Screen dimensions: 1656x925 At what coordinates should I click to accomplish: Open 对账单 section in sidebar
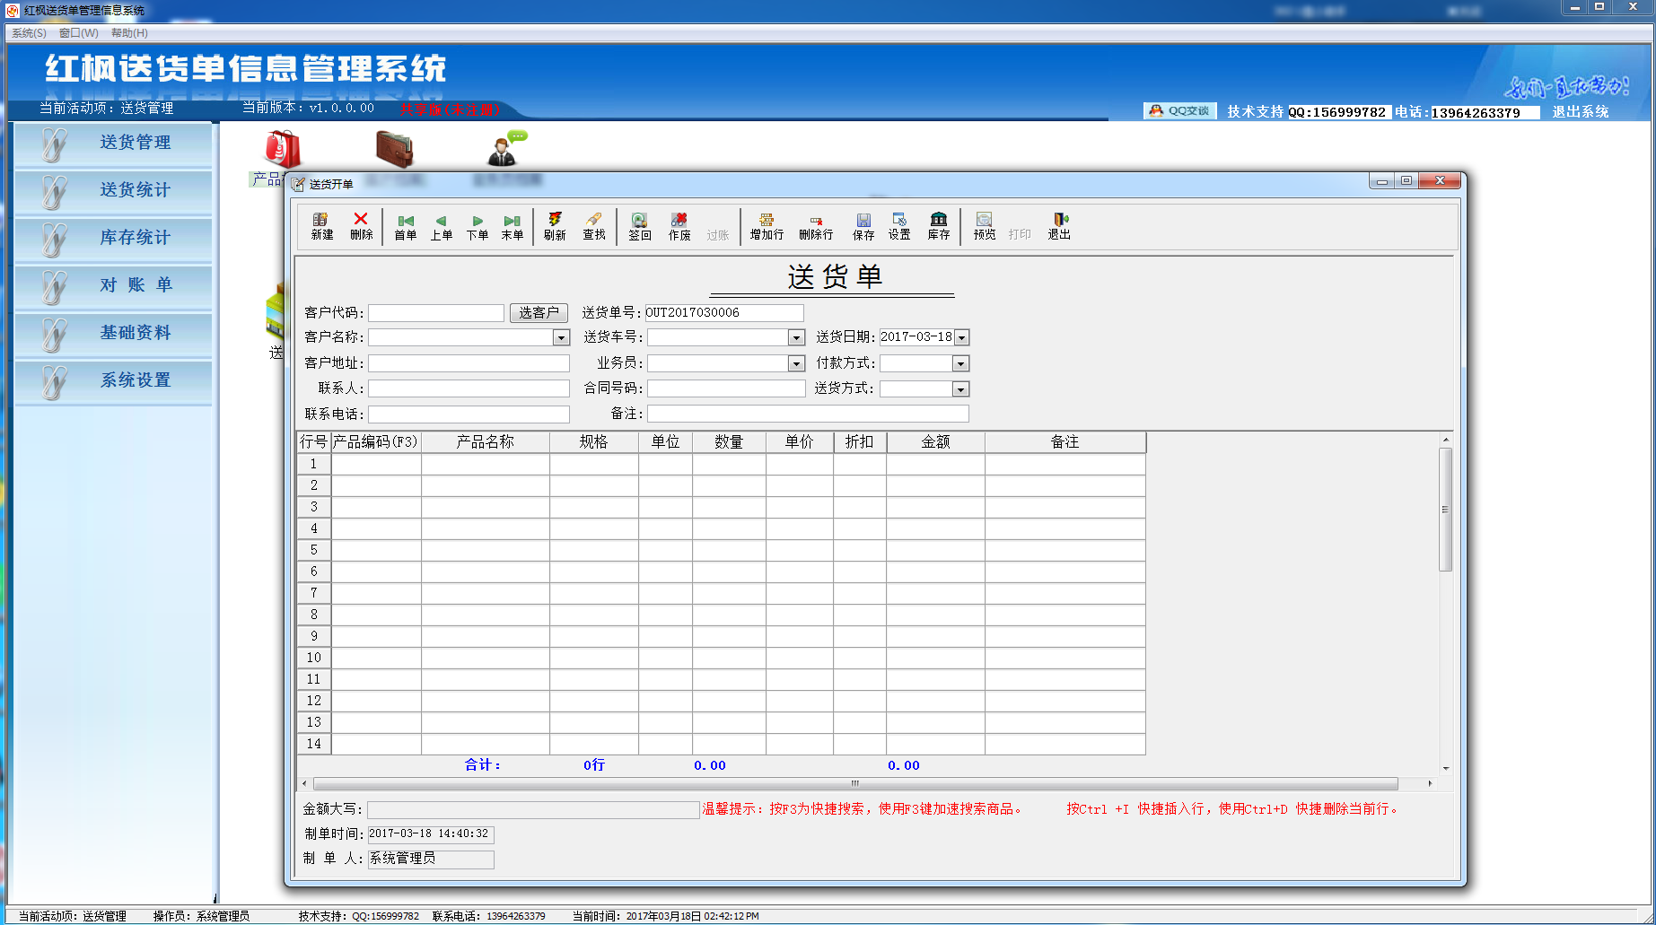pos(113,286)
